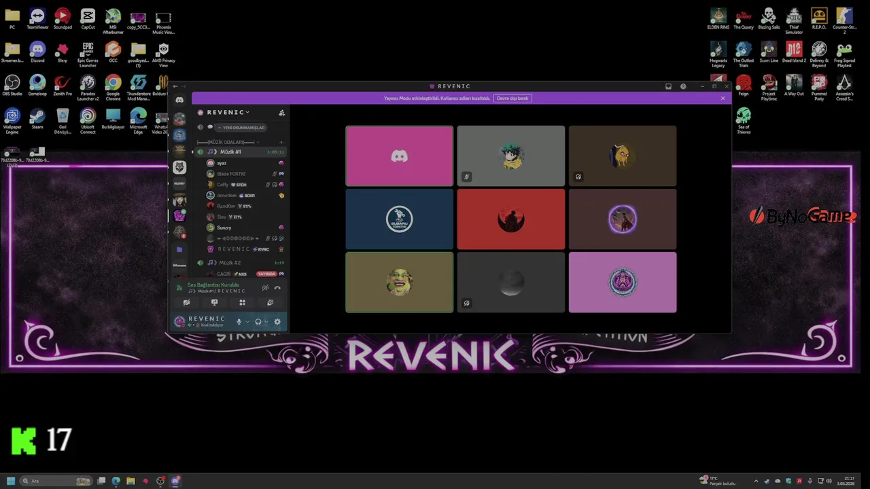Open CapCut desktop shortcut

tap(88, 18)
